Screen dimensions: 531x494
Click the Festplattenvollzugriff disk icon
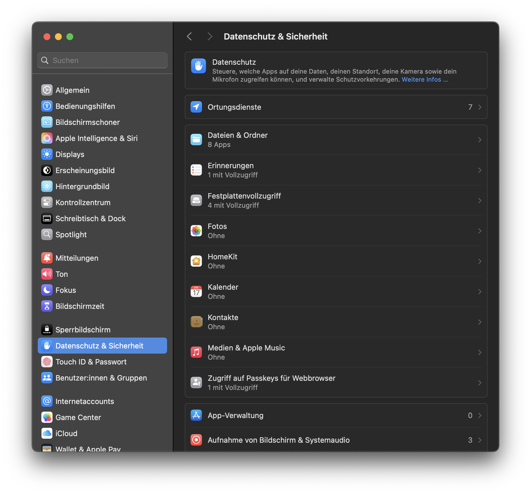click(x=196, y=200)
